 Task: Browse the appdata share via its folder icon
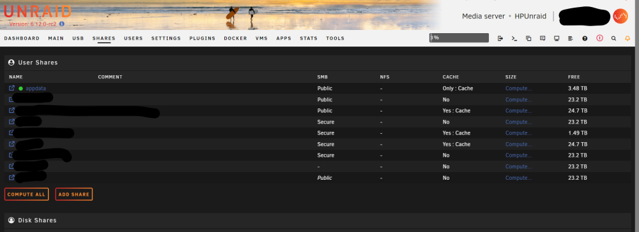[12, 88]
